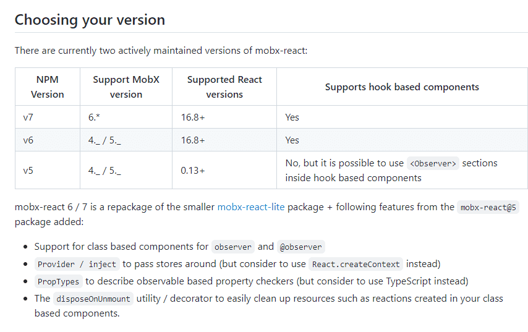
Task: Click the 6.* MobX version cell
Action: click(x=126, y=117)
